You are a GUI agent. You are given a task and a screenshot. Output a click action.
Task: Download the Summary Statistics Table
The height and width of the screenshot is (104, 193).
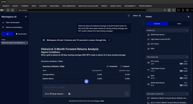(x=112, y=66)
